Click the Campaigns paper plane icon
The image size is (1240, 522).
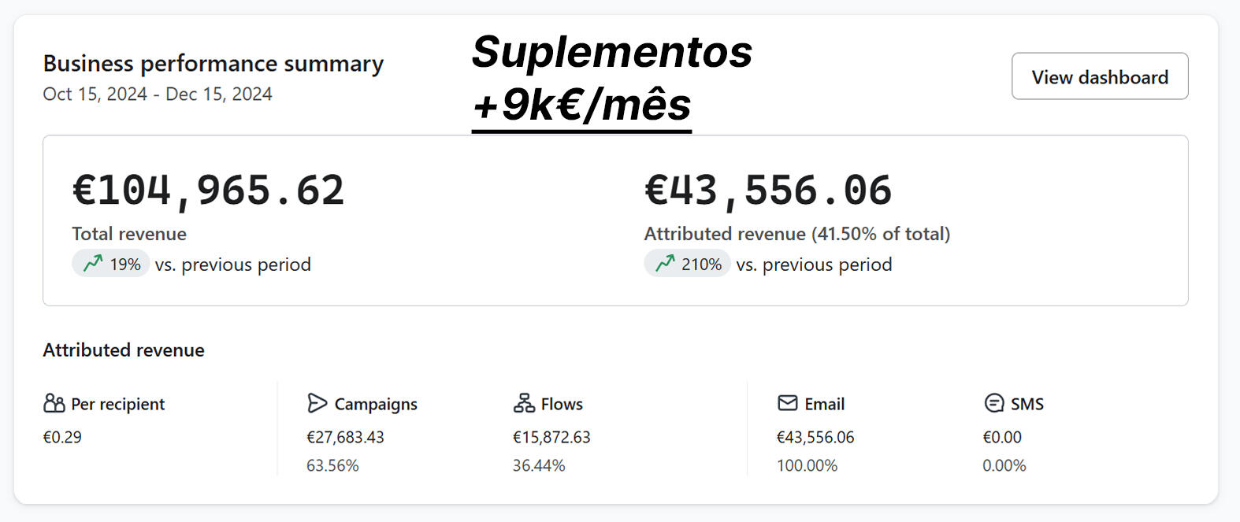317,404
